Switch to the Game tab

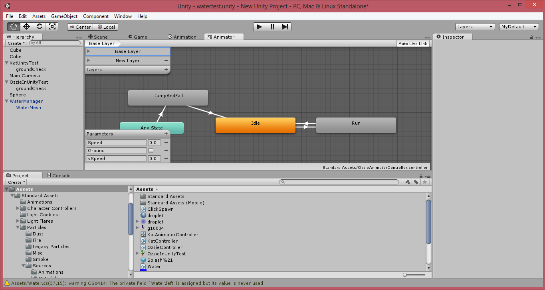[137, 37]
